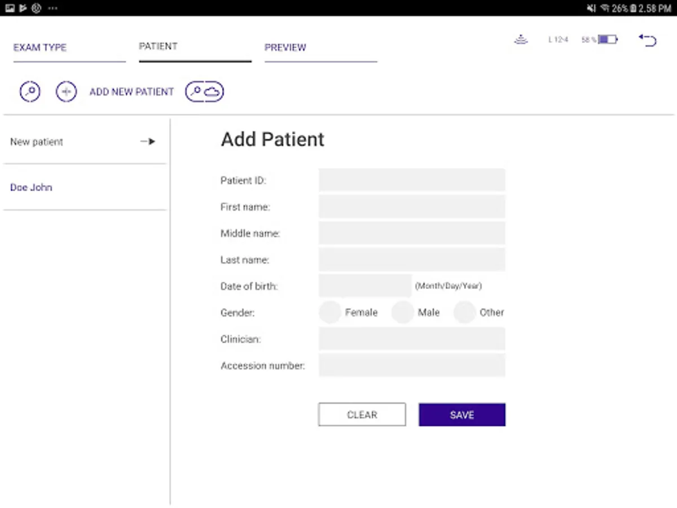
Task: Focus the Middle name field
Action: (x=412, y=233)
